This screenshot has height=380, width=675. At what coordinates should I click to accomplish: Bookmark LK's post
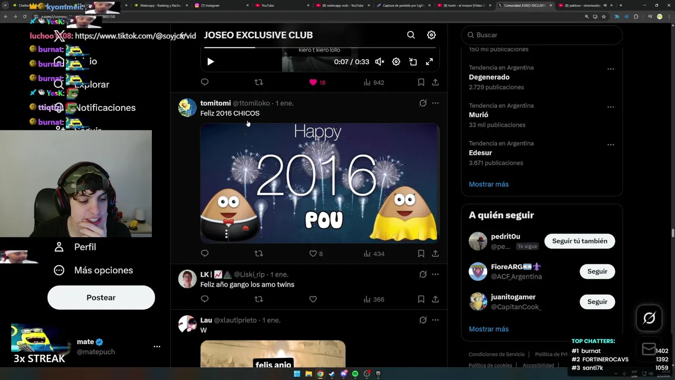point(421,299)
